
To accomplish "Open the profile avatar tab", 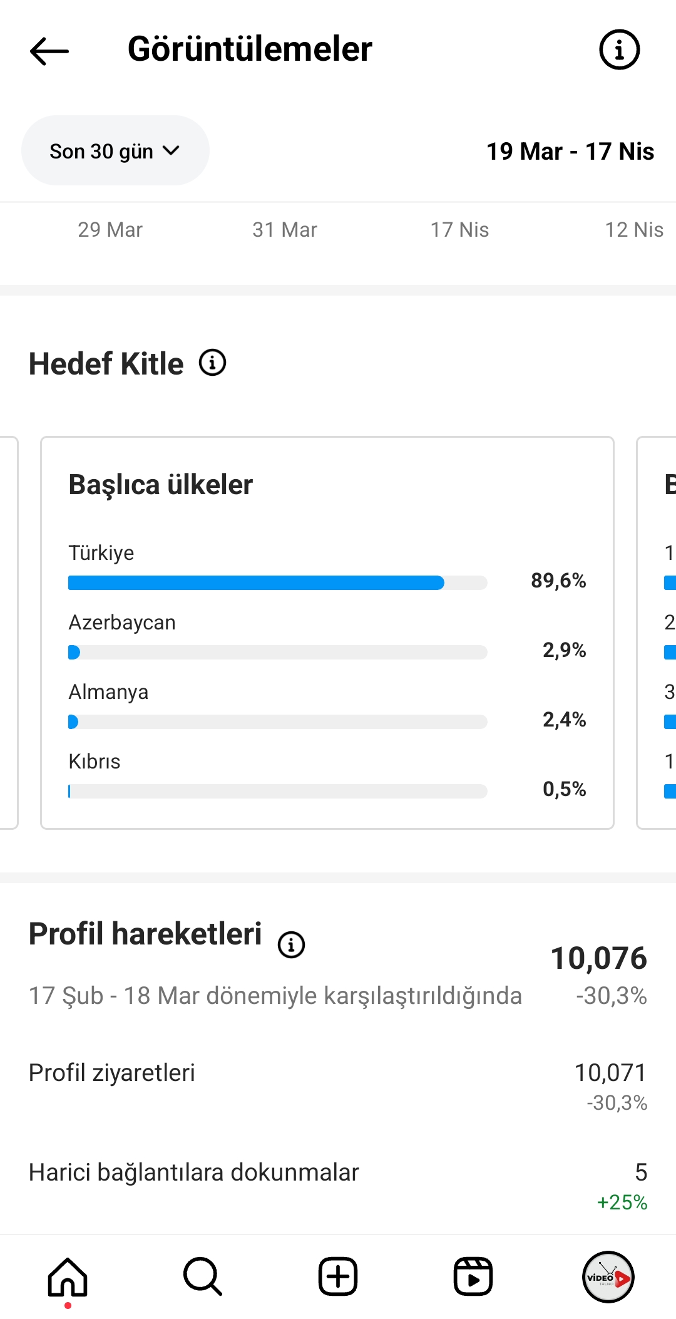I will point(608,1277).
